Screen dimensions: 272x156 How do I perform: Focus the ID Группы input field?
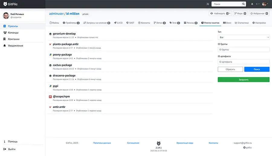244,50
